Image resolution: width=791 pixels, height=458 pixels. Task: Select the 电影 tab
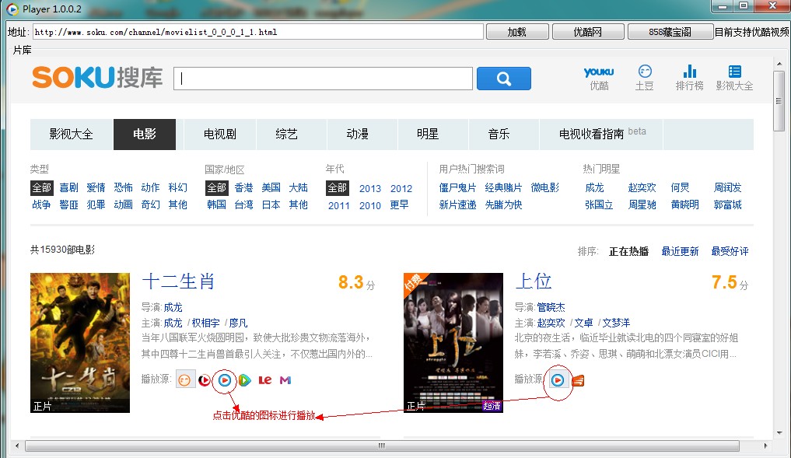point(144,135)
